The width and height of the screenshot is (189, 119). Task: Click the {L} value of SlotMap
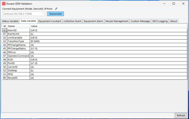(108, 71)
